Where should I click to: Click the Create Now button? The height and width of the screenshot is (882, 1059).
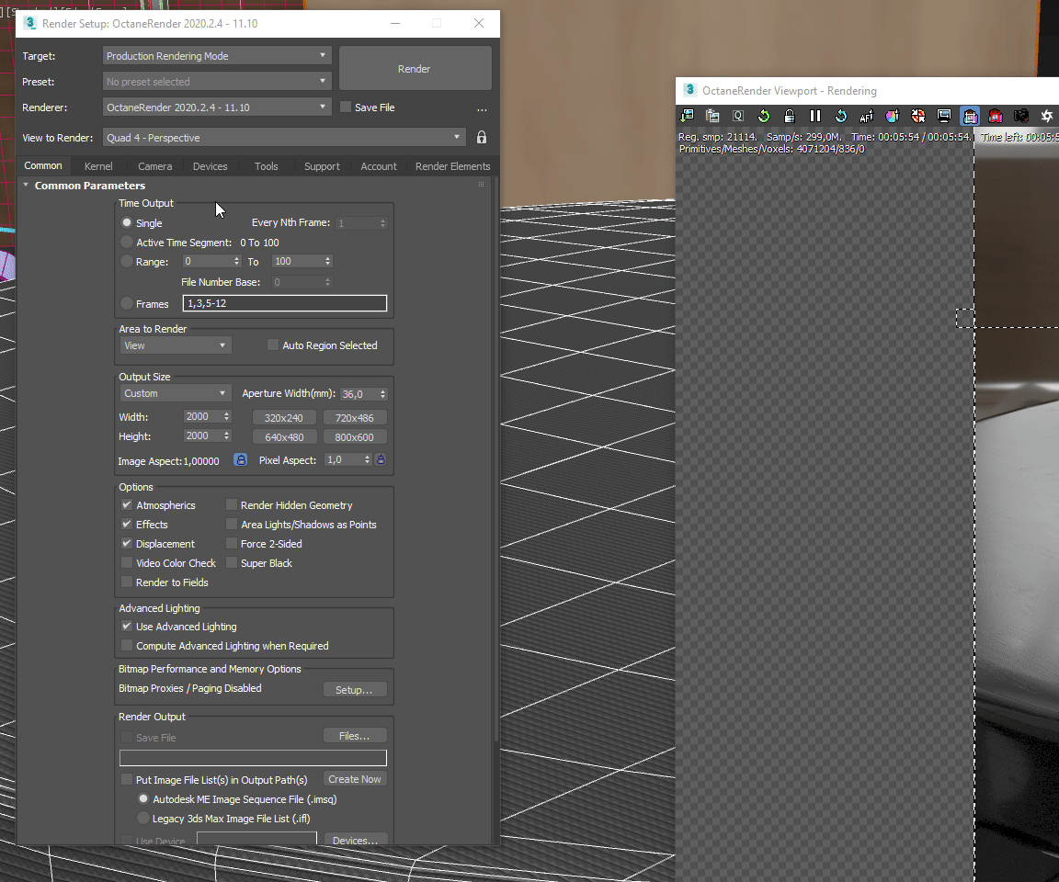(355, 779)
